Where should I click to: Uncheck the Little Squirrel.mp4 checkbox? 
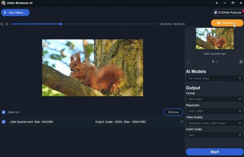tap(4, 122)
